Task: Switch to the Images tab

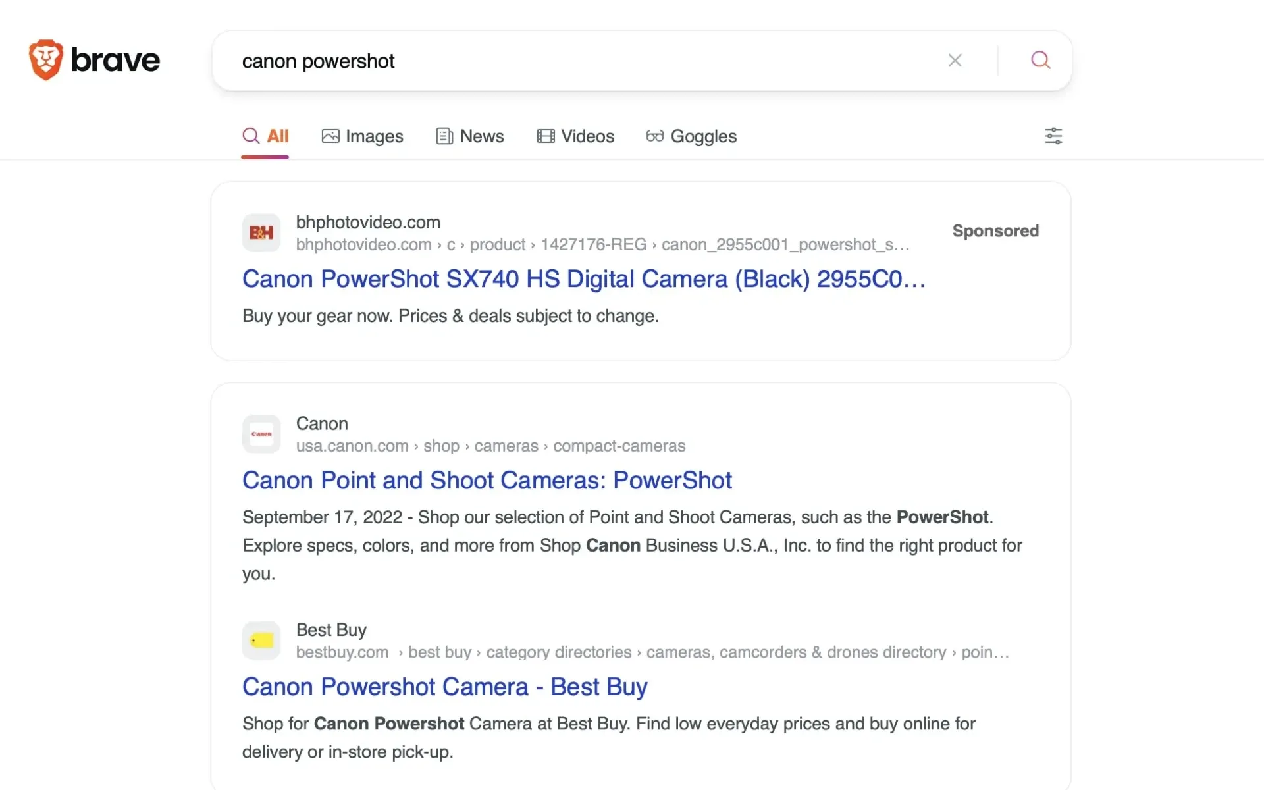Action: pyautogui.click(x=362, y=136)
